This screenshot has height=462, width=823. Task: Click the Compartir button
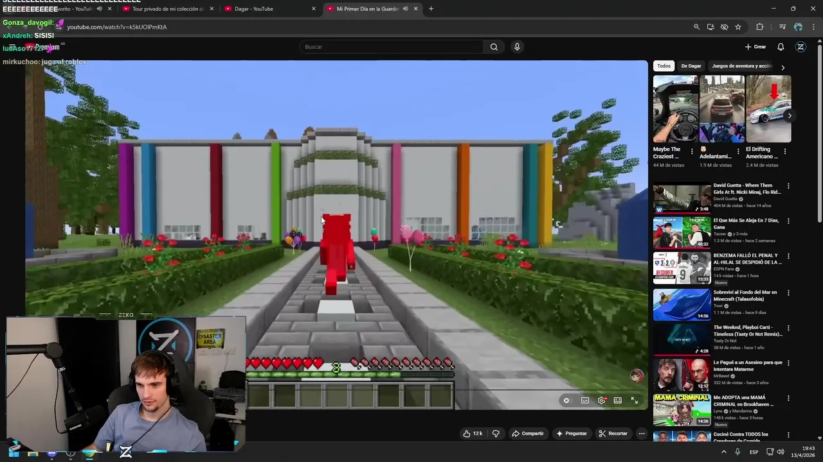pyautogui.click(x=527, y=434)
